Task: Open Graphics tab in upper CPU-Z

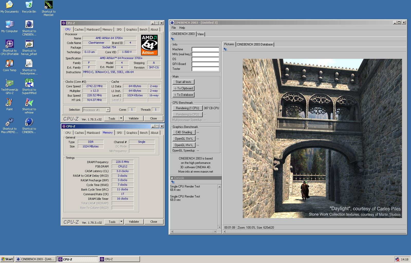Action: coord(132,30)
